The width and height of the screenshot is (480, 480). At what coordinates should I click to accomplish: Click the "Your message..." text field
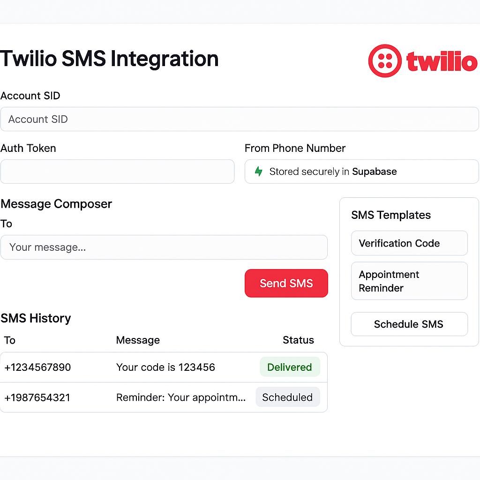pyautogui.click(x=164, y=247)
